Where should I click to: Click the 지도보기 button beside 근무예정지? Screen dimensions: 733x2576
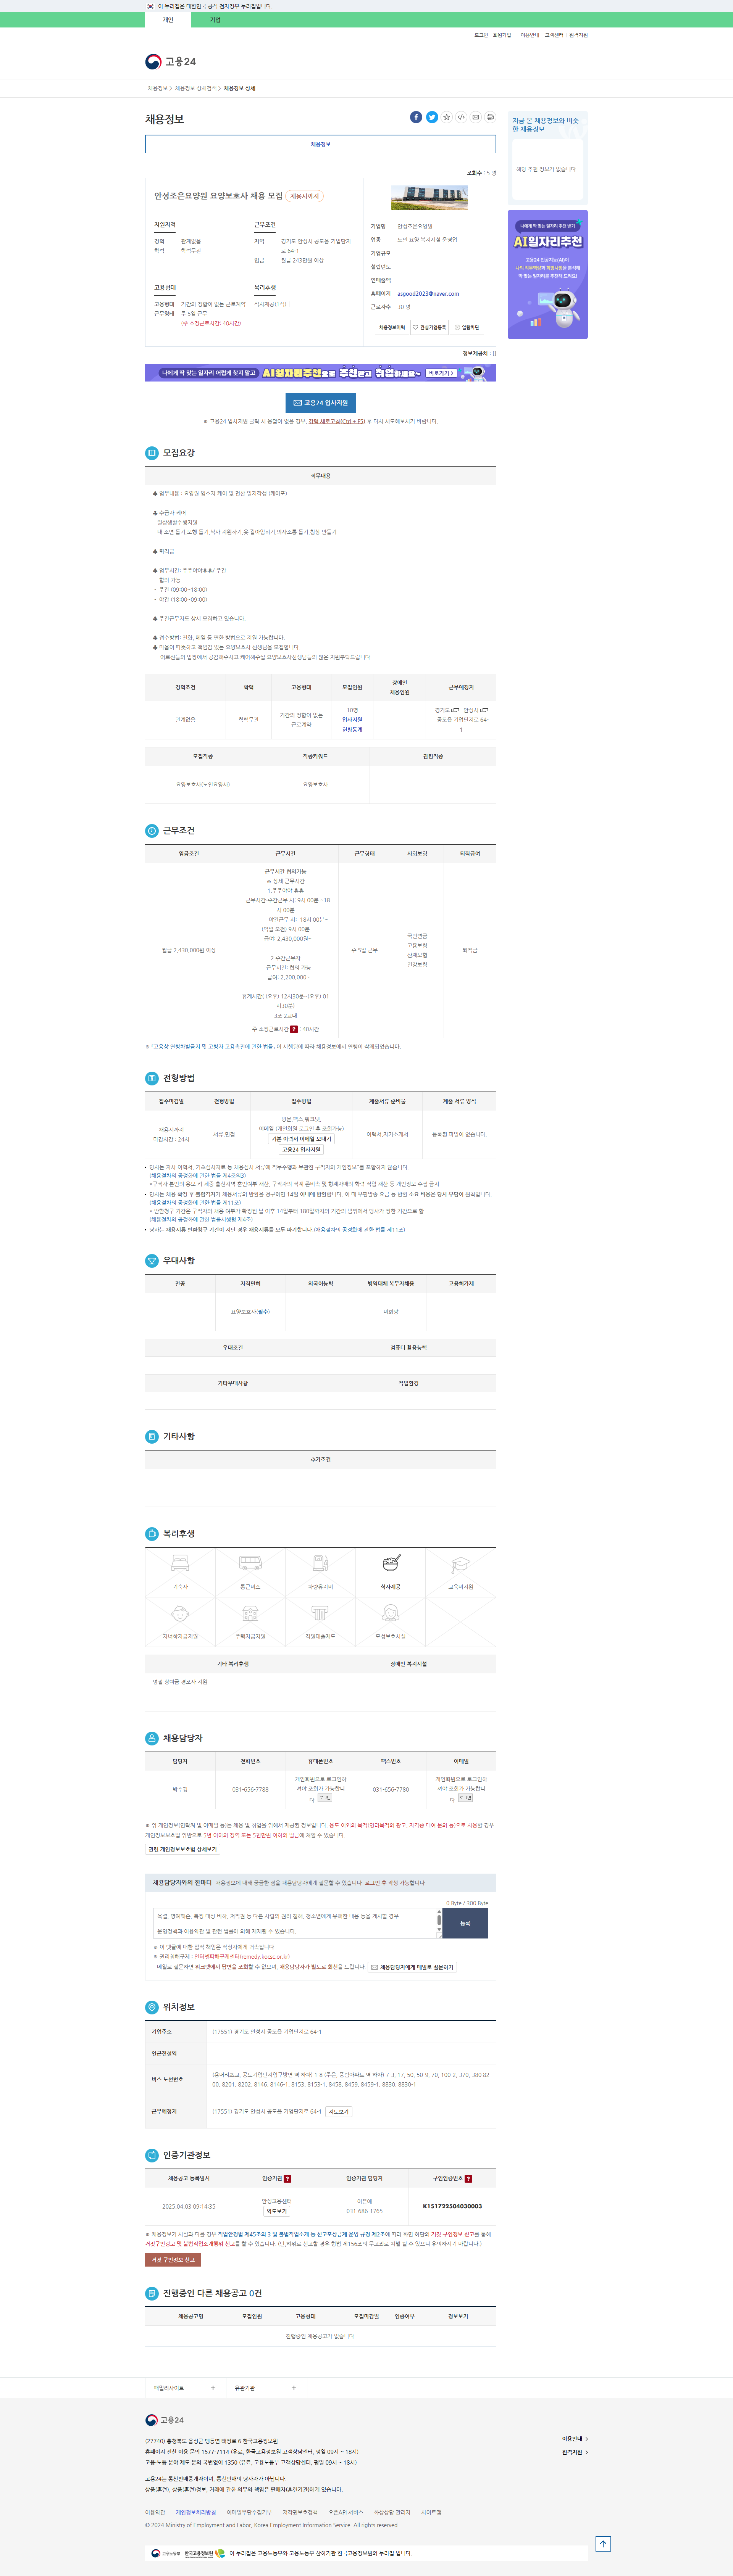click(339, 2112)
